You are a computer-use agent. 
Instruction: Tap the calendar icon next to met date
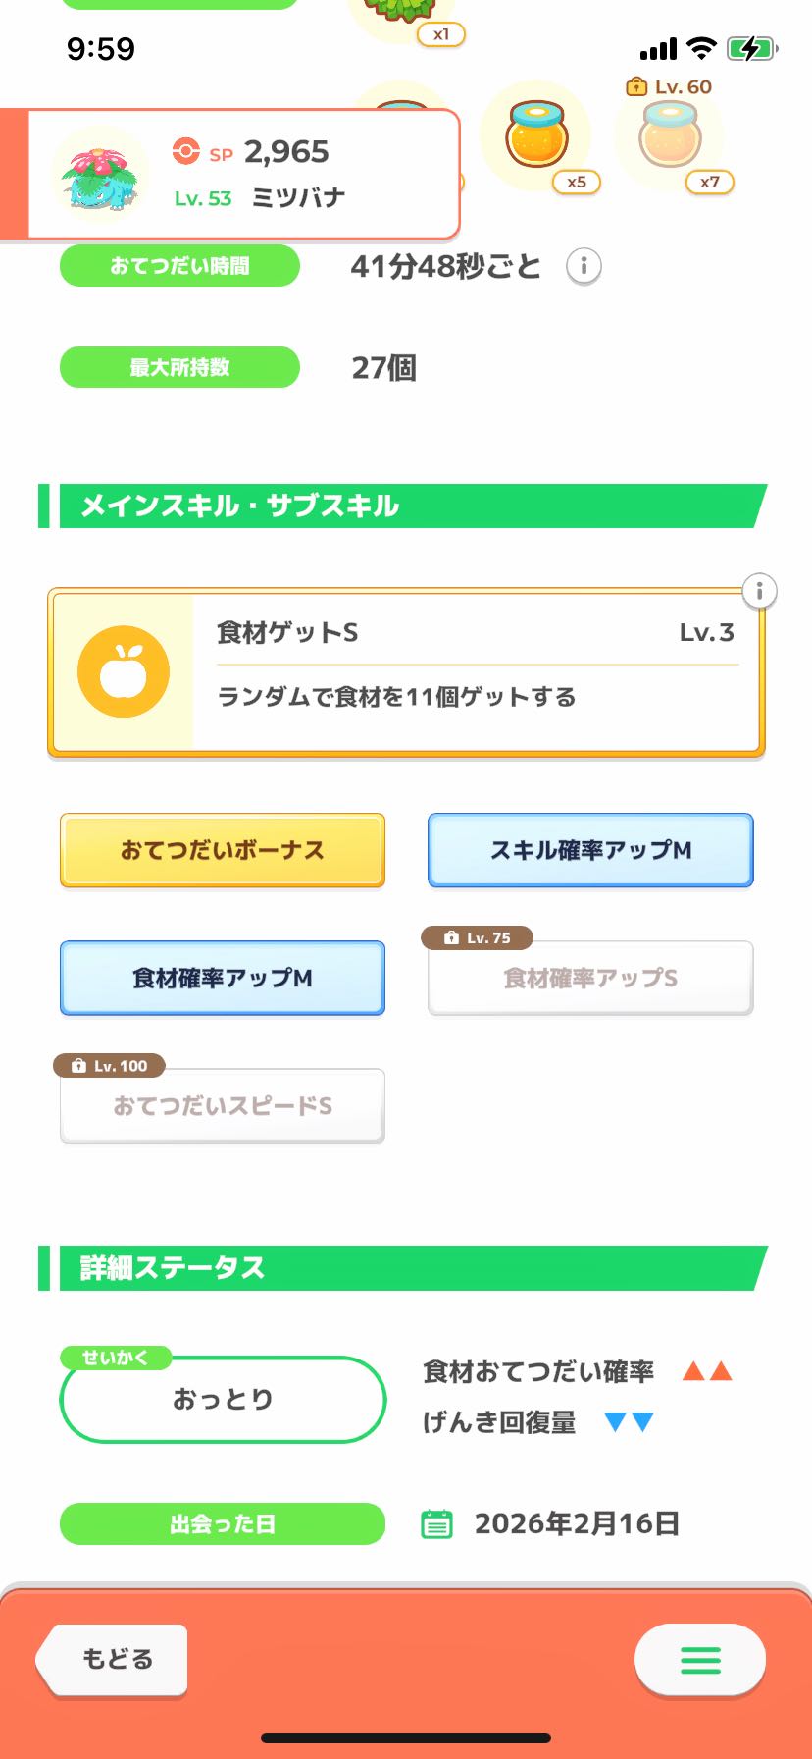coord(436,1523)
